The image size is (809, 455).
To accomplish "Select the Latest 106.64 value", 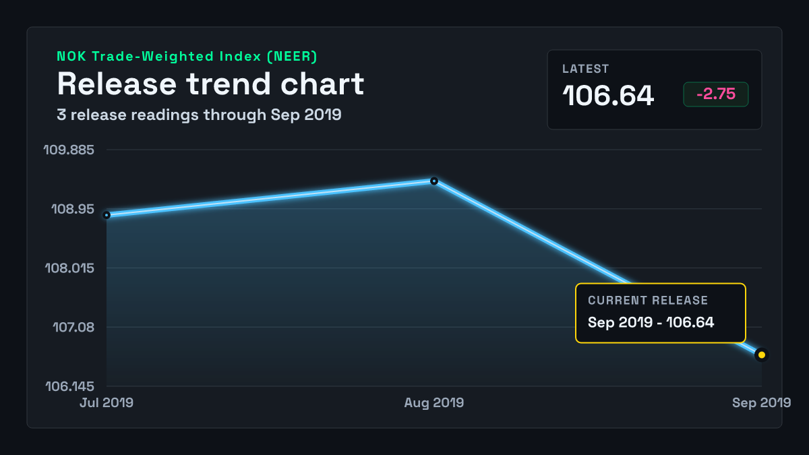I will click(x=608, y=96).
